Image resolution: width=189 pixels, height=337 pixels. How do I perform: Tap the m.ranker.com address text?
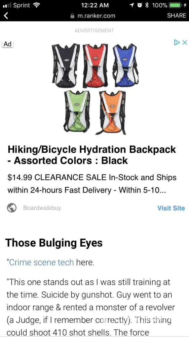[x=96, y=16]
